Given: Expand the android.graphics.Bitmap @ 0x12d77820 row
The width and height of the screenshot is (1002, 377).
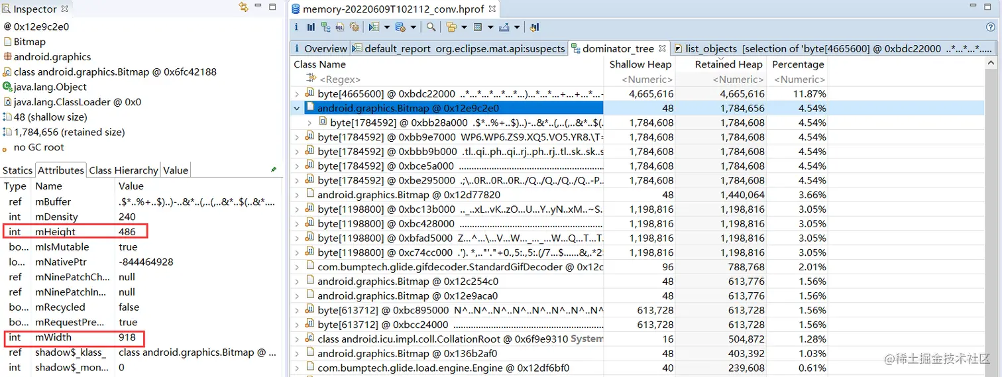Looking at the screenshot, I should point(297,195).
